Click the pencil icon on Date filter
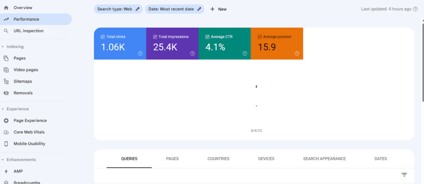 (199, 9)
